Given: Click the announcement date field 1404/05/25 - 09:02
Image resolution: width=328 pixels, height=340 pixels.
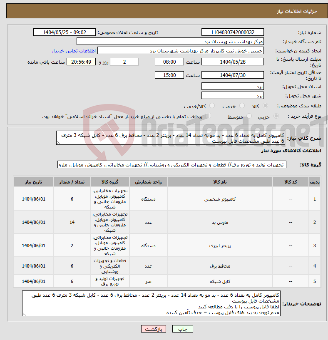Looking at the screenshot, I should tap(65, 32).
